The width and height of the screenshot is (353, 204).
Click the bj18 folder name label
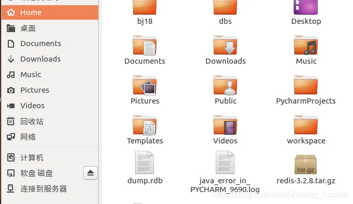point(145,21)
